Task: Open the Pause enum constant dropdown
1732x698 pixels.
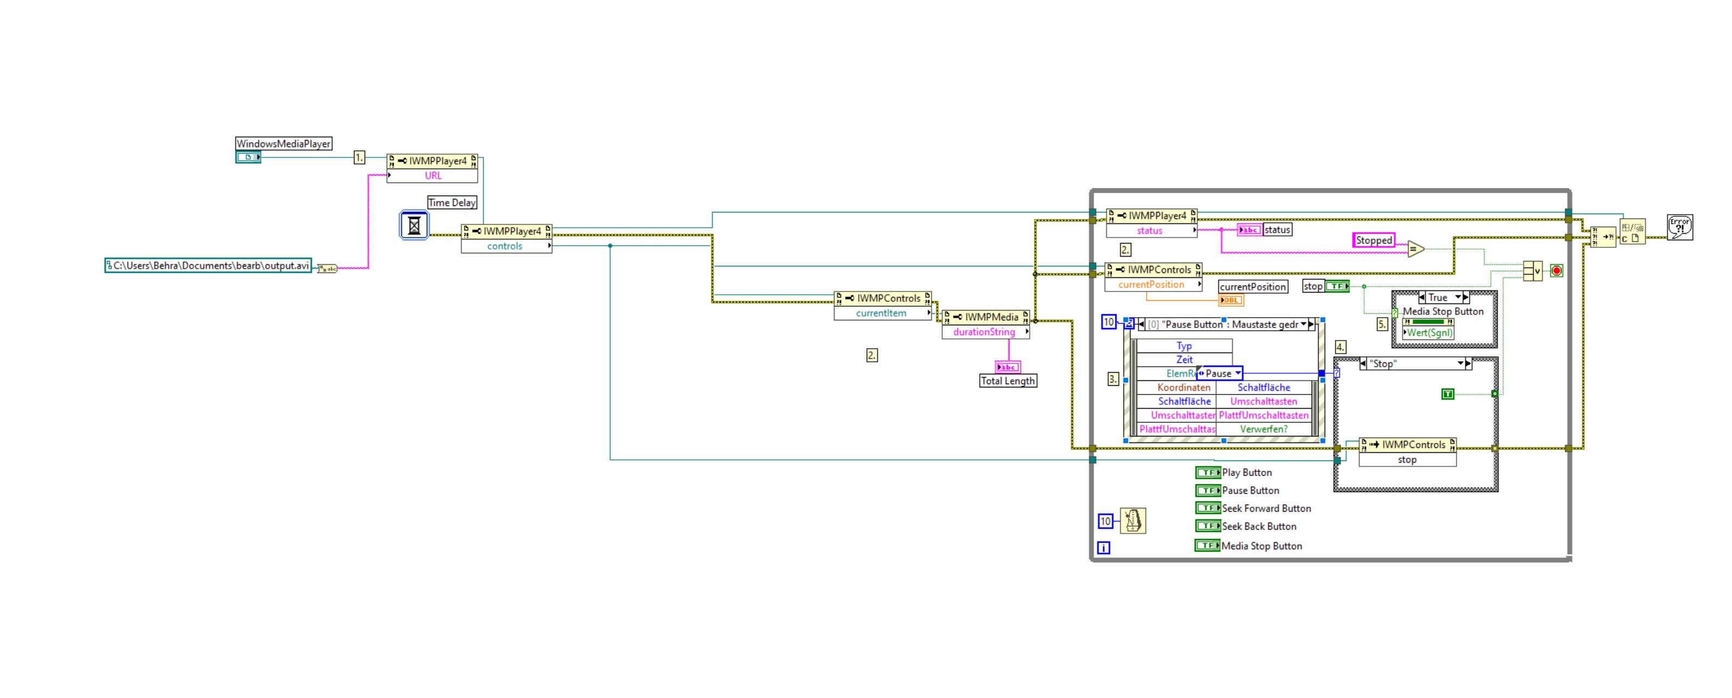Action: [1237, 374]
